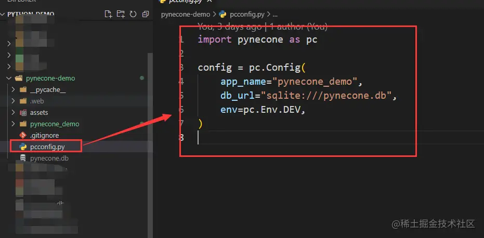Click the Python icon beside pcconfig.py
Image resolution: width=484 pixels, height=238 pixels.
(x=23, y=147)
